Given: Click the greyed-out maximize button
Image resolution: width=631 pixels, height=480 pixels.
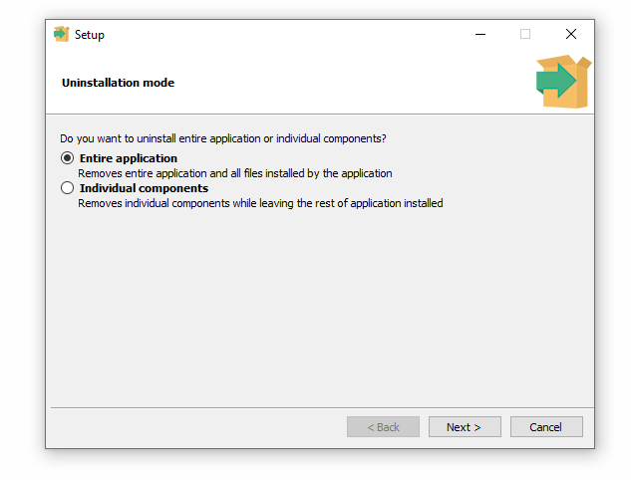Looking at the screenshot, I should tap(525, 34).
